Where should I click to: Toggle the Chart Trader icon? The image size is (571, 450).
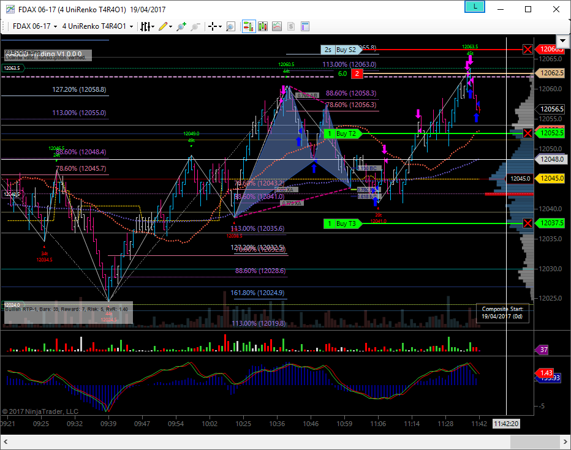(249, 26)
